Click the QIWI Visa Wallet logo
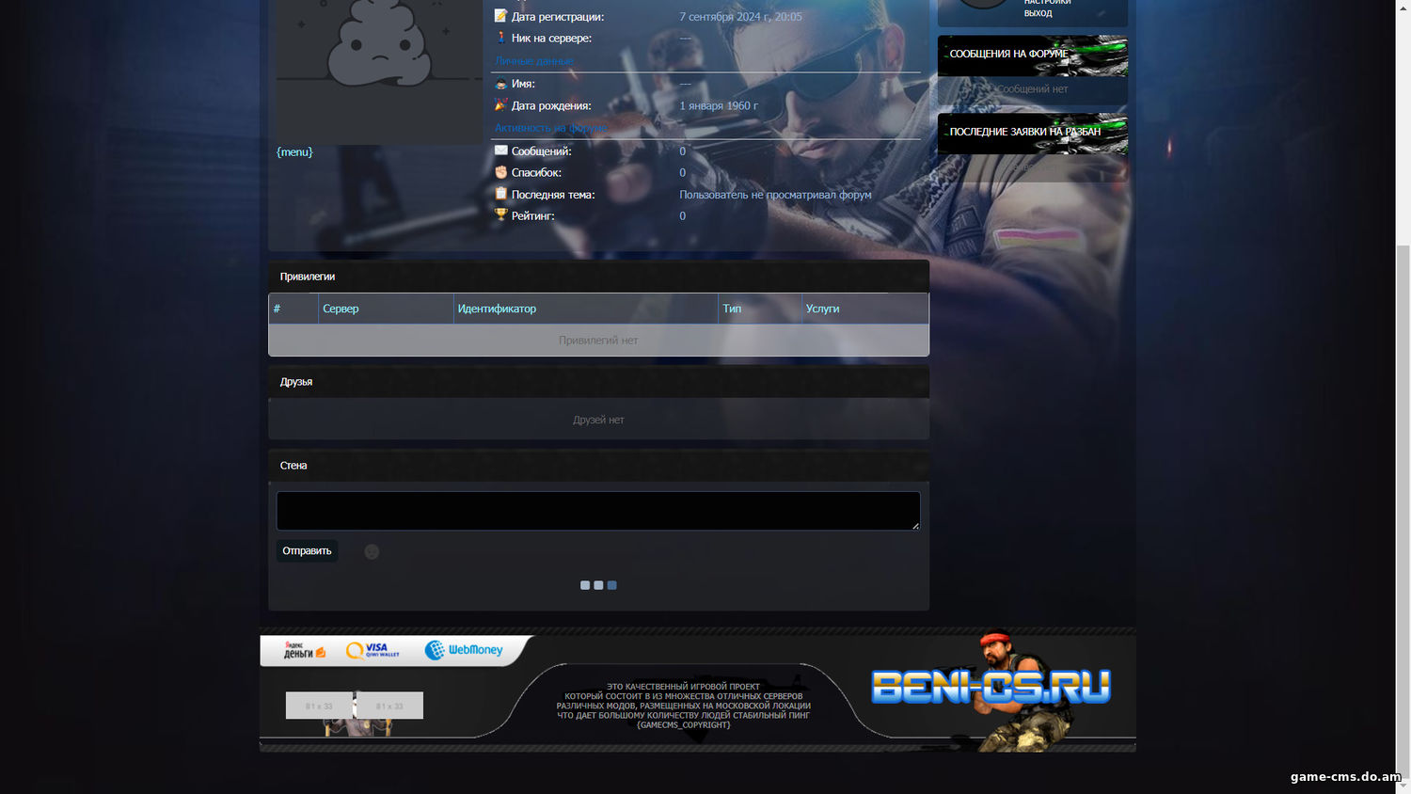Image resolution: width=1411 pixels, height=794 pixels. 373,650
